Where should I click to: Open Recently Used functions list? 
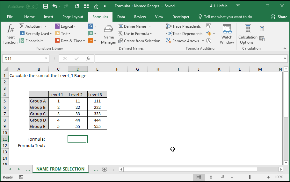tap(36, 34)
